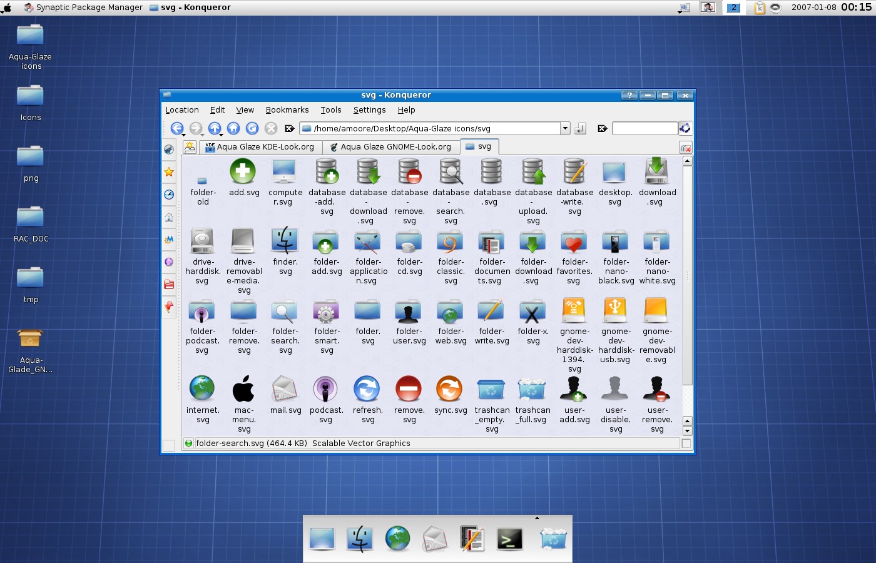This screenshot has width=876, height=563.
Task: Clear the location bar with its clear icon
Action: point(289,128)
